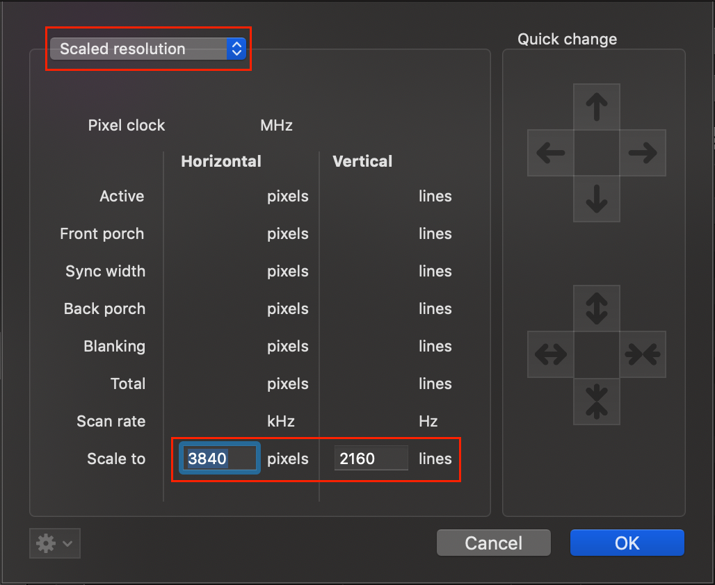Click the shrink horizontally inward-arrows icon

(x=642, y=354)
